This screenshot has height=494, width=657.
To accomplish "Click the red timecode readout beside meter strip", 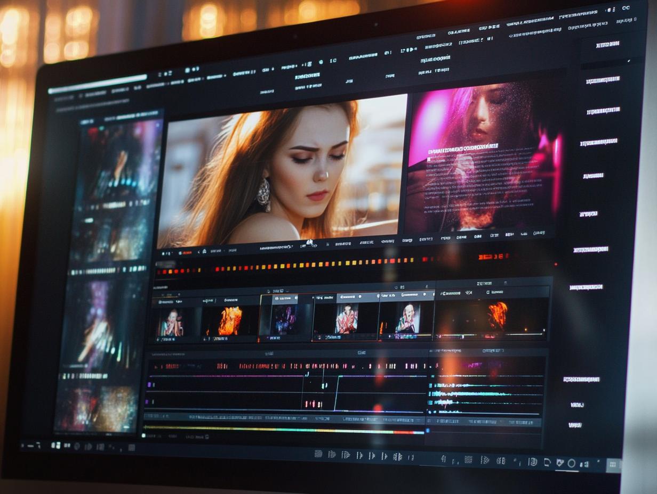I will [x=493, y=257].
